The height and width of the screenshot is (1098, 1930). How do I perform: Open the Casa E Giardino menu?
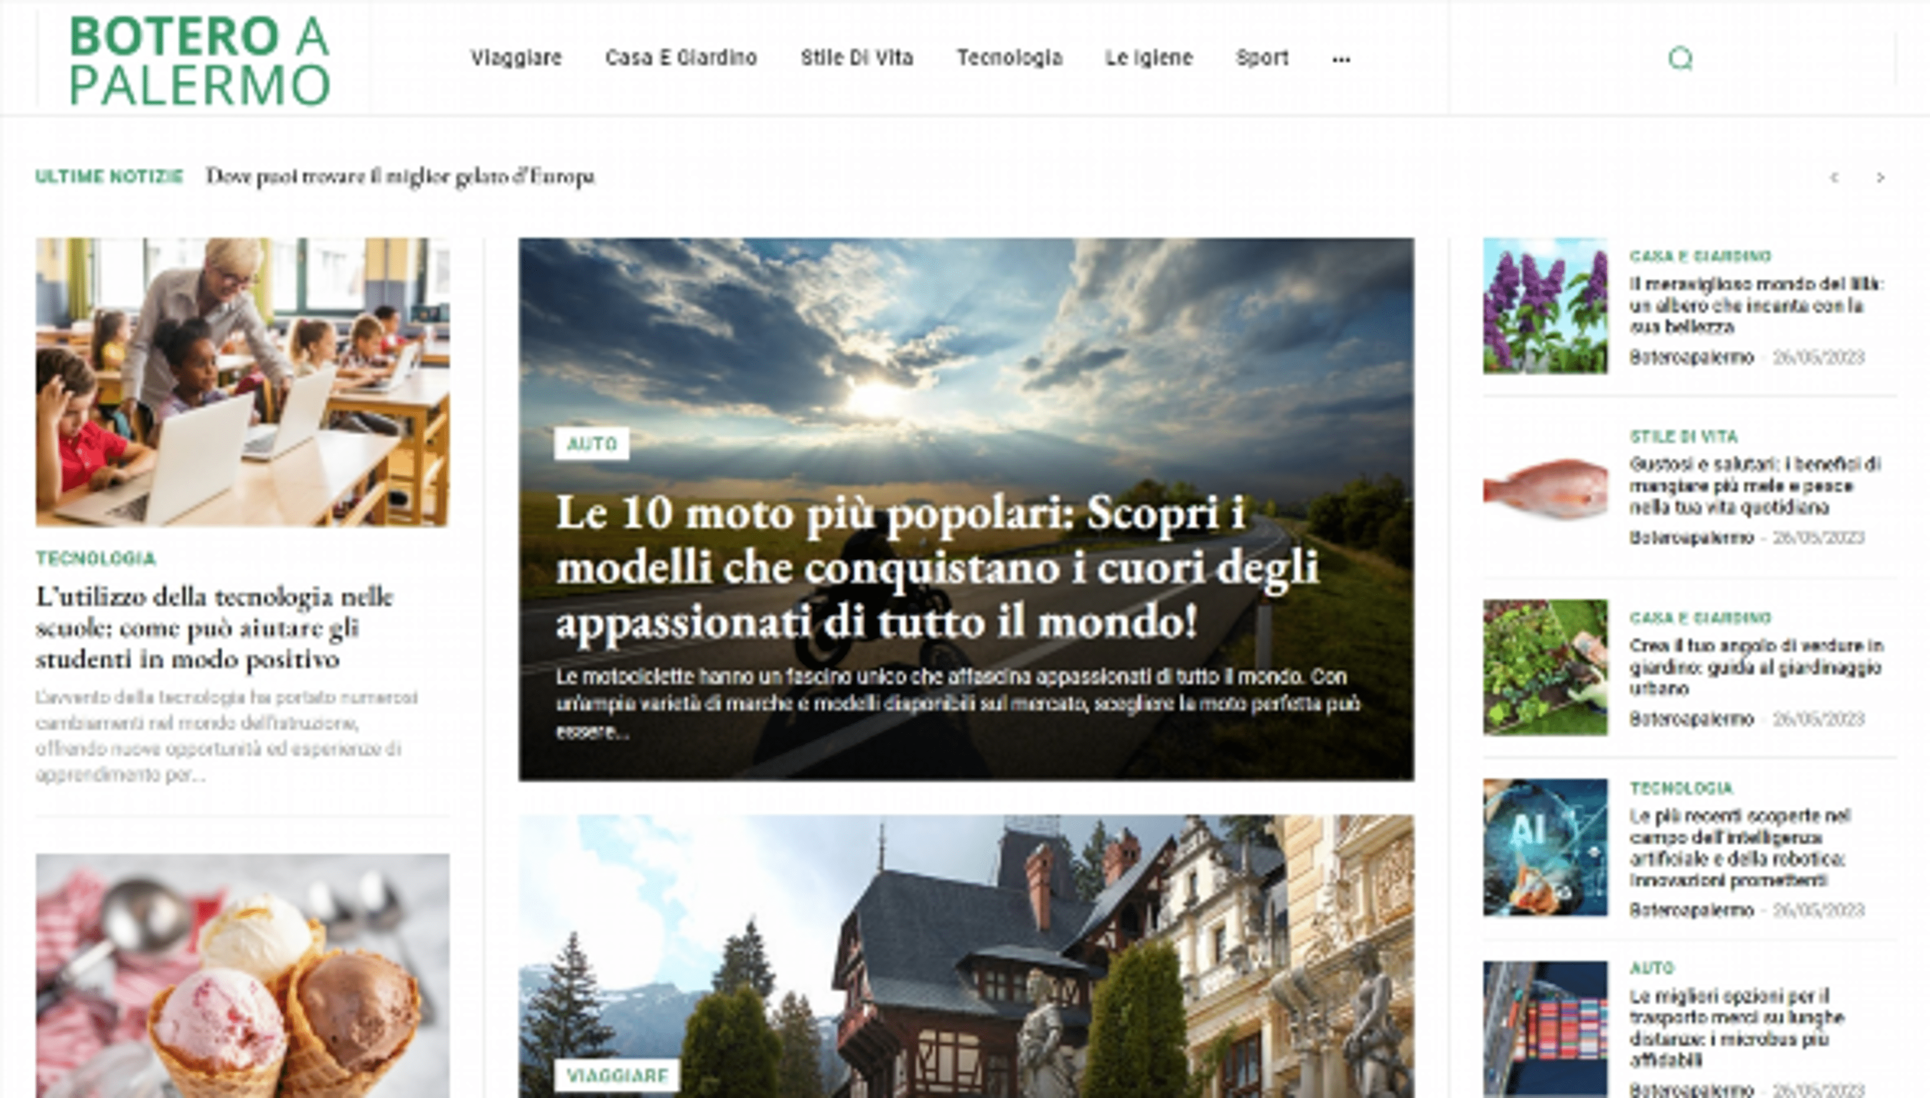681,58
